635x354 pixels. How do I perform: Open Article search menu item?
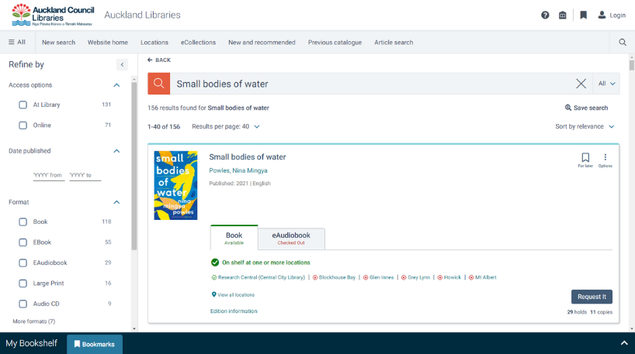click(394, 43)
